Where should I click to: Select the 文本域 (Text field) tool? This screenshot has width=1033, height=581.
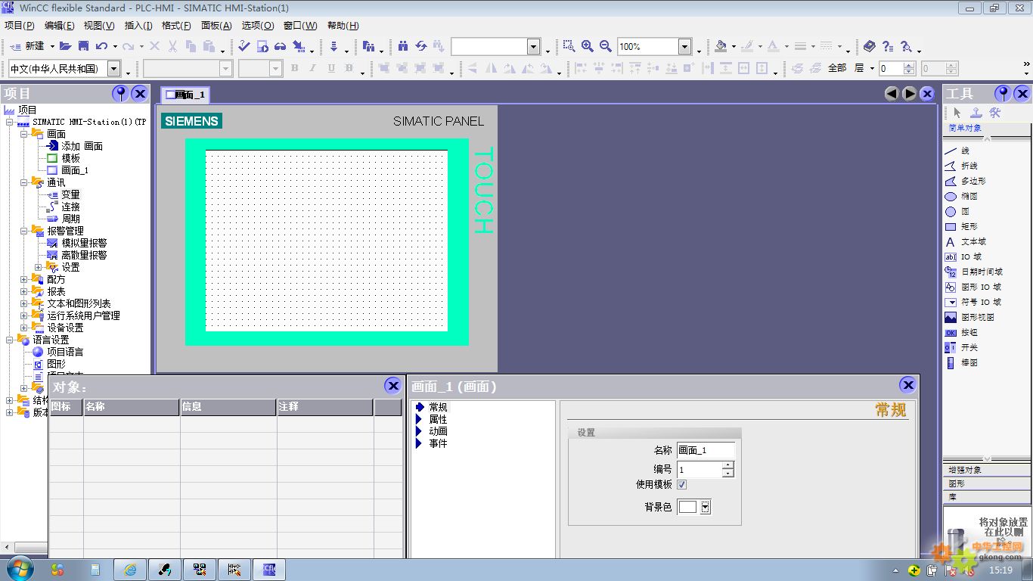pyautogui.click(x=966, y=241)
